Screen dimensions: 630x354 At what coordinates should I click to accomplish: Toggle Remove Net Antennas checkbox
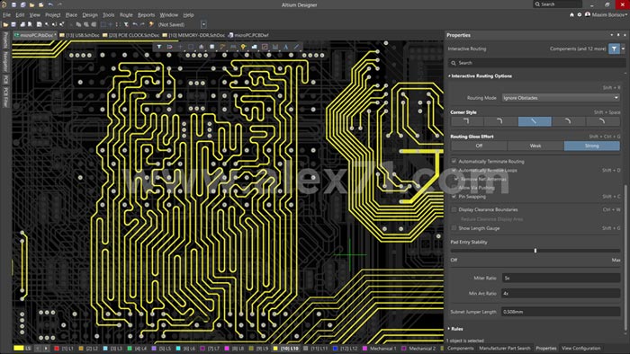point(456,179)
